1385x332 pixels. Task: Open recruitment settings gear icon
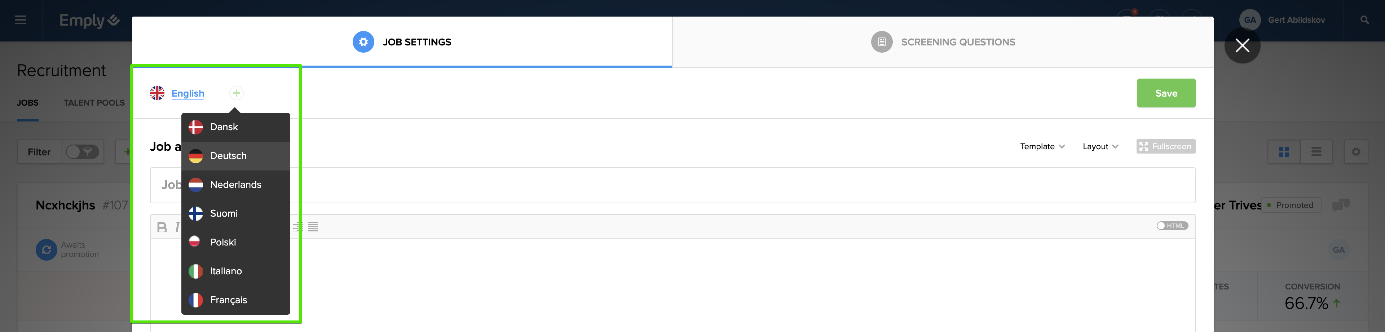1355,152
